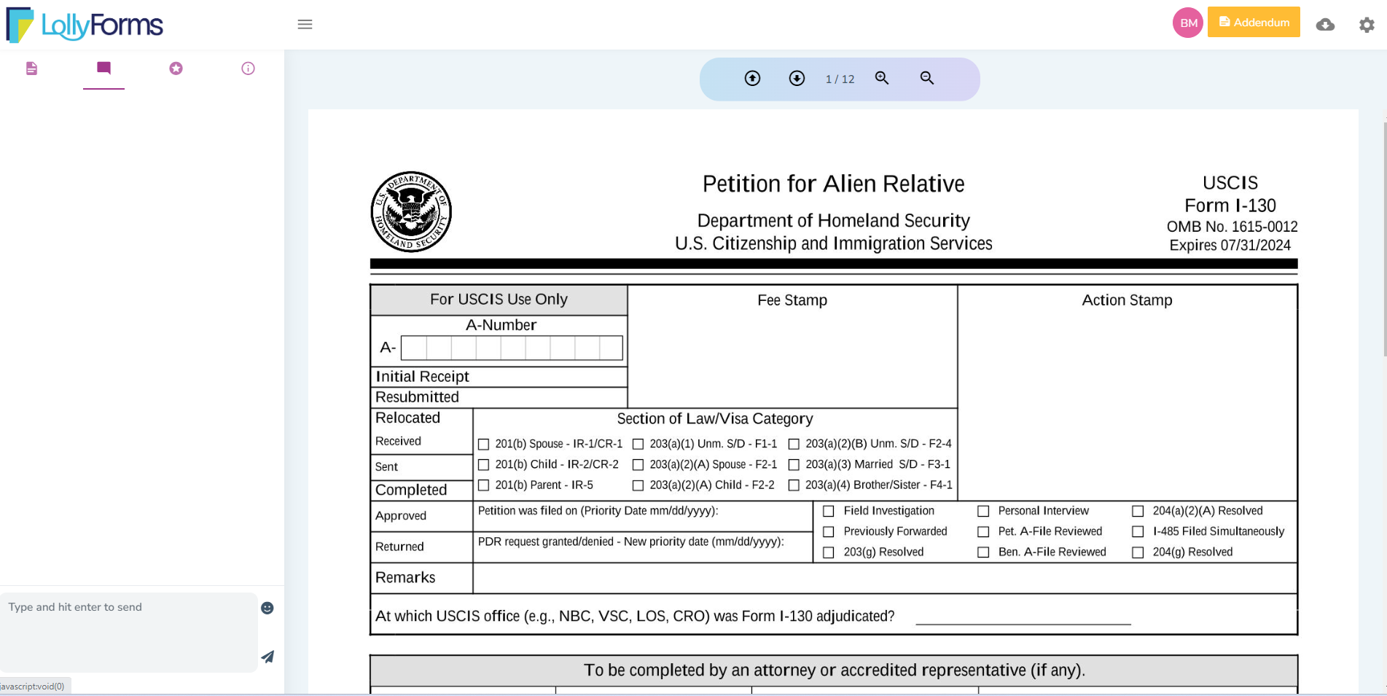Switch to the document sidebar tab
The width and height of the screenshot is (1387, 696).
point(31,69)
